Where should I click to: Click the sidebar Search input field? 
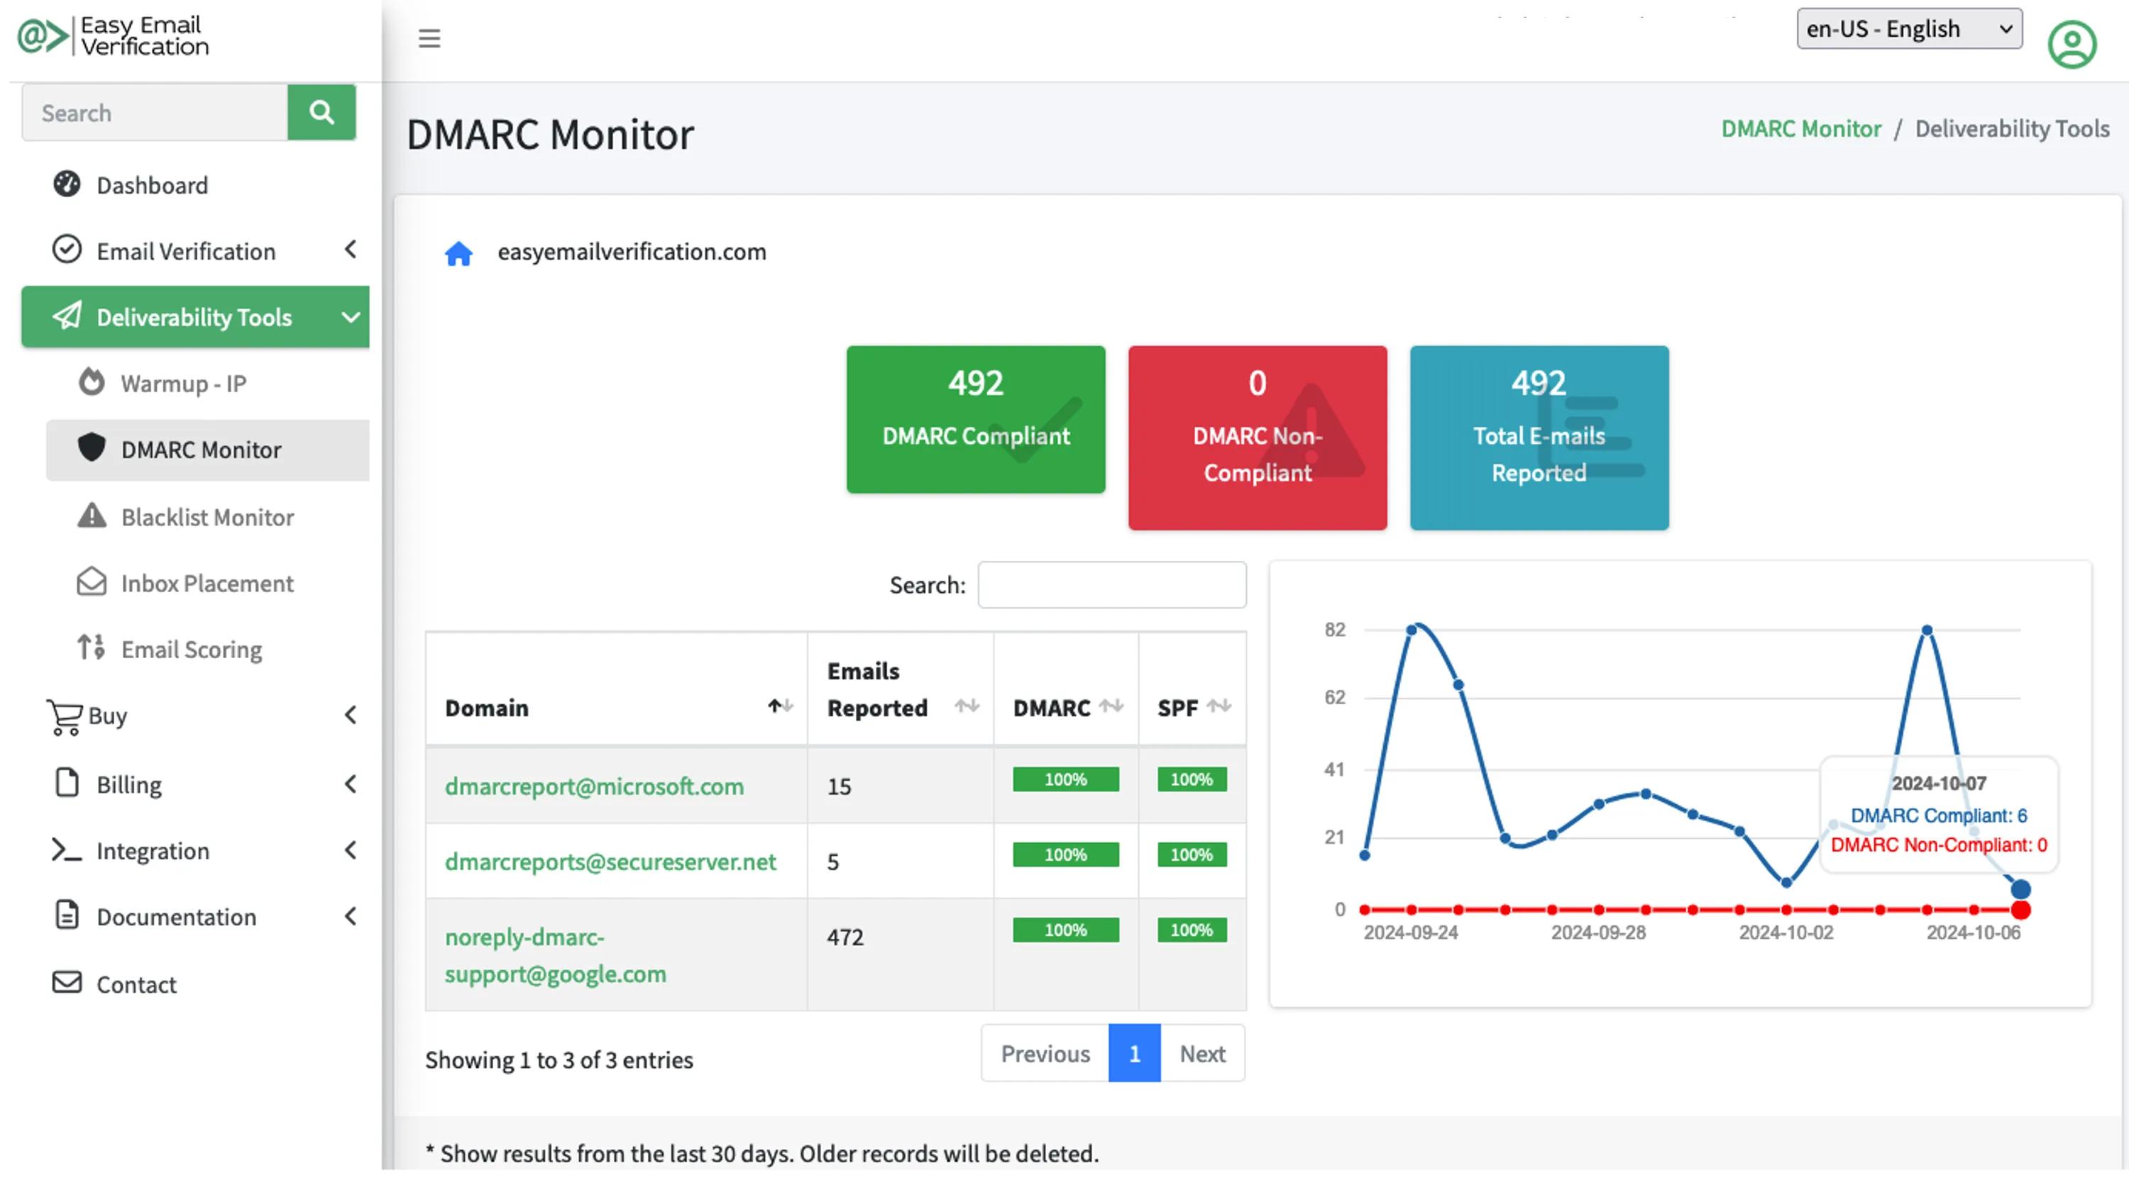coord(155,111)
